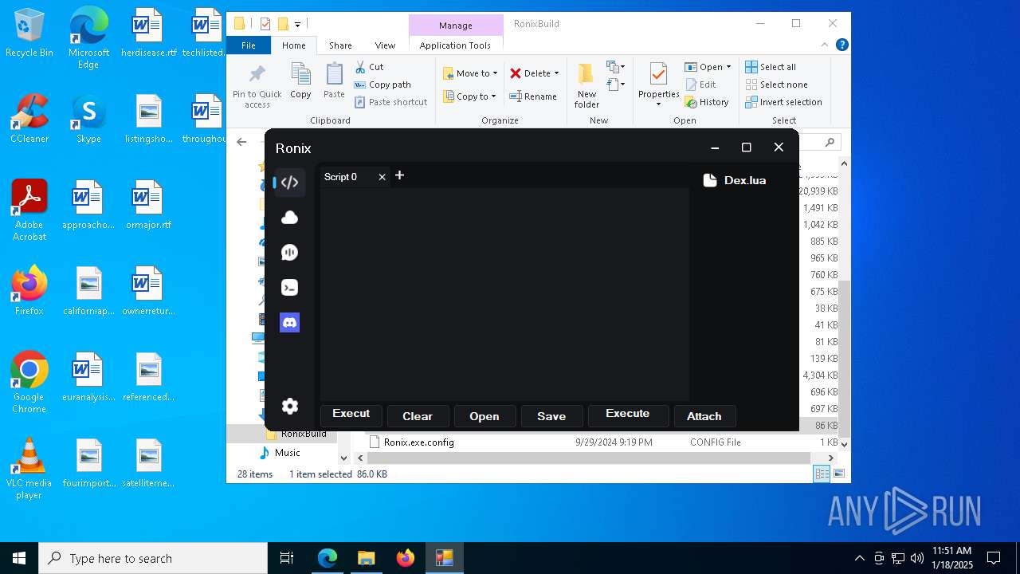Click Paste shortcut in ribbon
The height and width of the screenshot is (574, 1020).
coord(390,102)
